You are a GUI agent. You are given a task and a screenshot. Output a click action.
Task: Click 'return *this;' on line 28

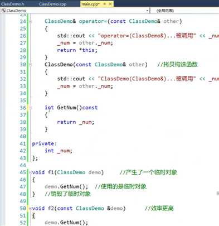tap(77, 50)
